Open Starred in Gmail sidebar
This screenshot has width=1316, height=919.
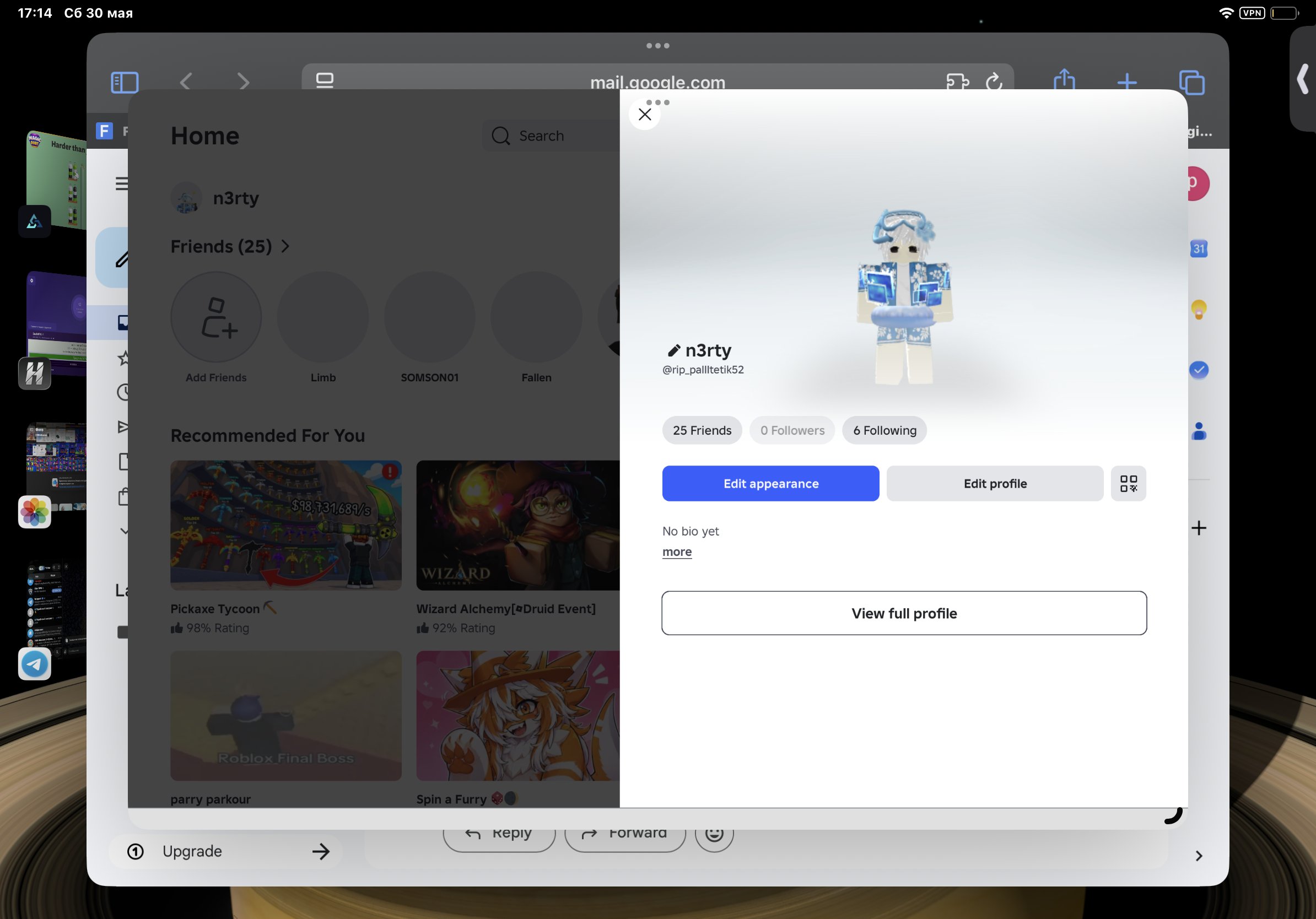pos(122,358)
